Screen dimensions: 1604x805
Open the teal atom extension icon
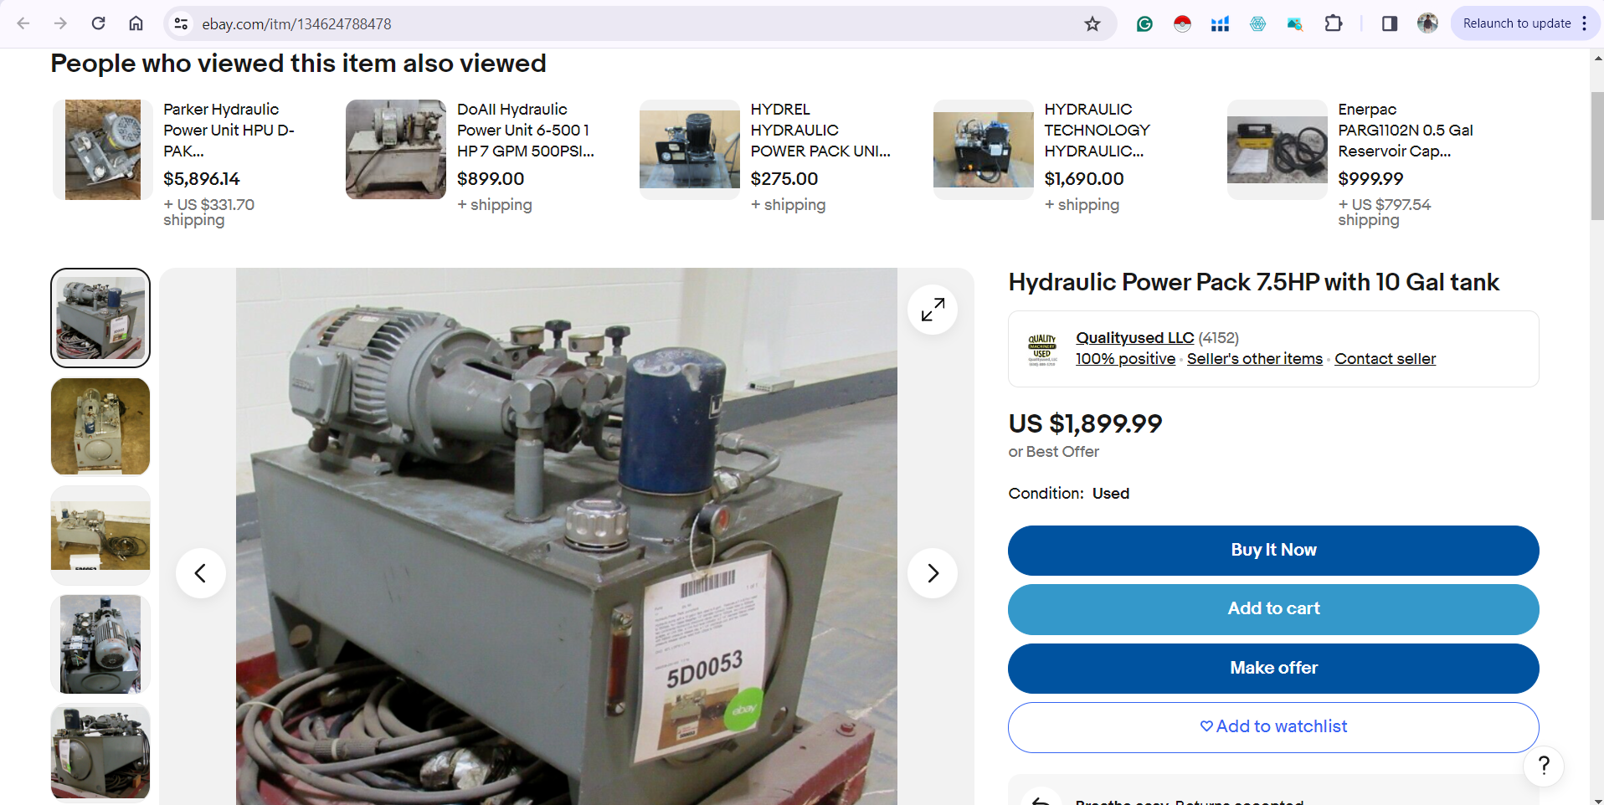click(1257, 23)
